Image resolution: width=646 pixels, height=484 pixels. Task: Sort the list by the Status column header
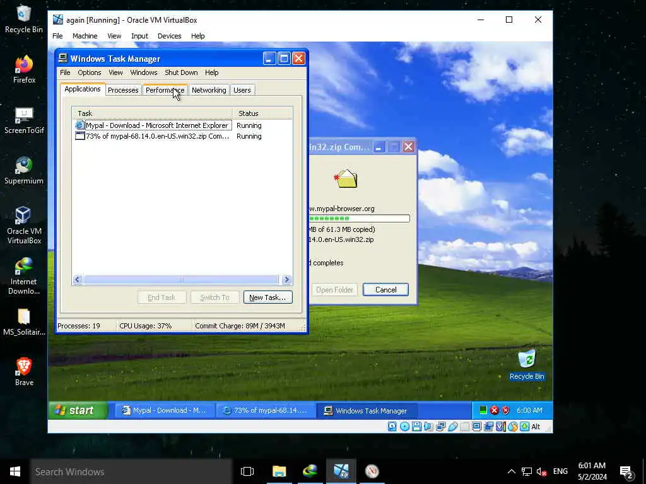[x=262, y=113]
